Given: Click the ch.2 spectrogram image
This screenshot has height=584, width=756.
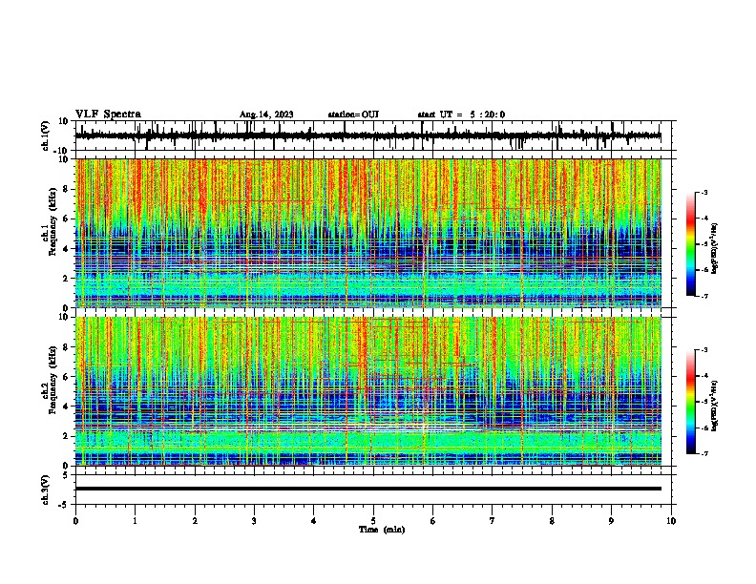Looking at the screenshot, I should tap(368, 391).
